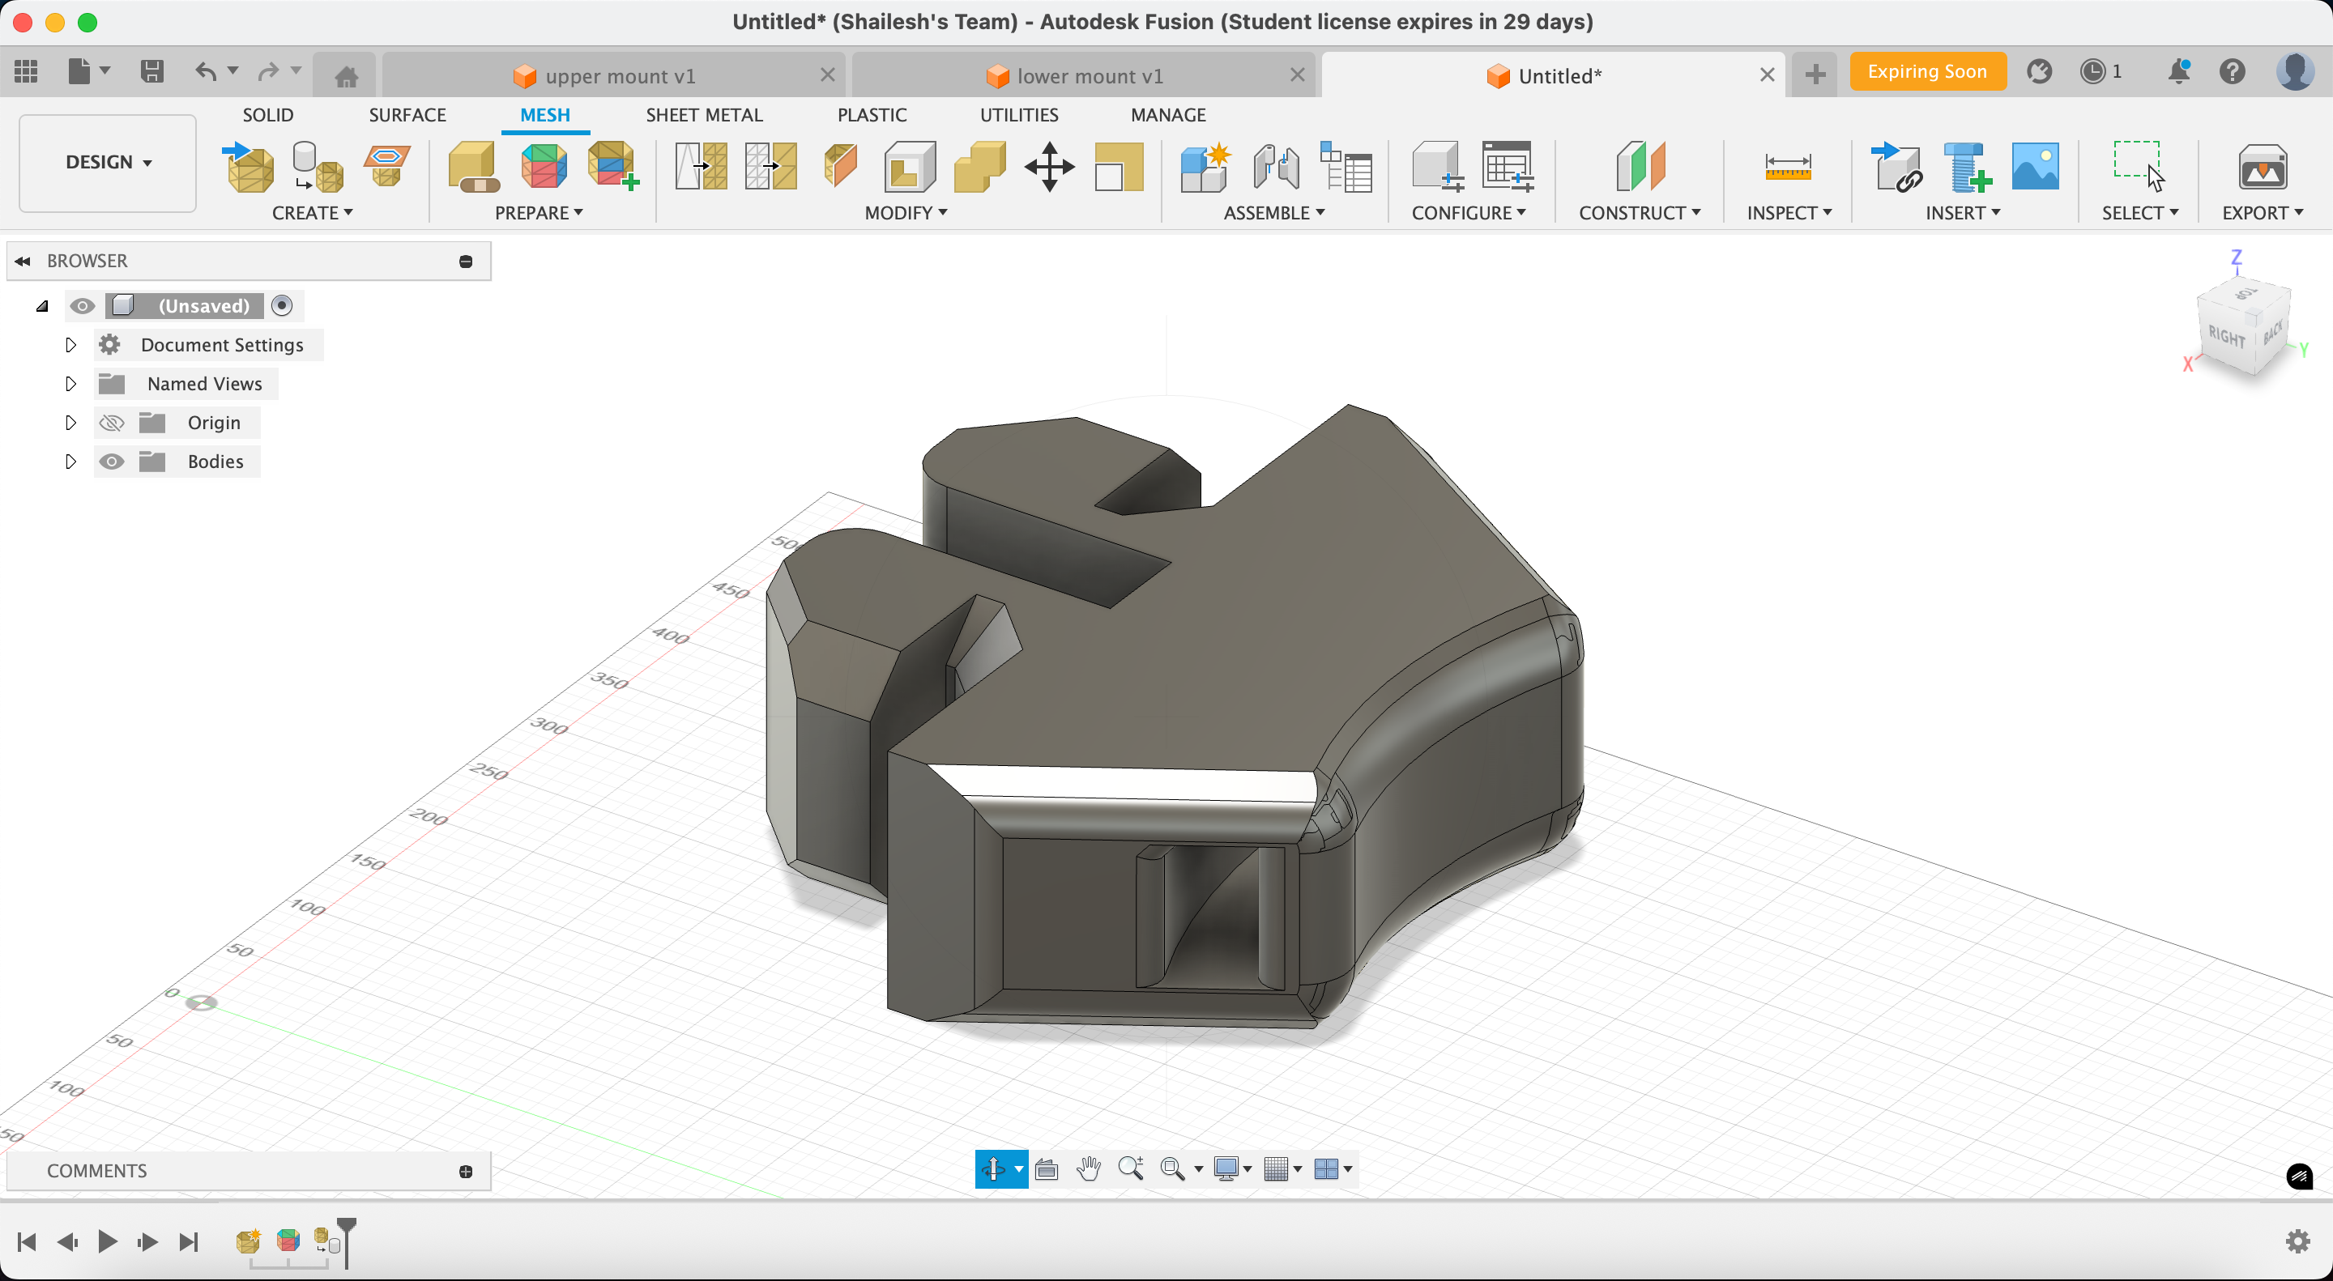Open the DESIGN workspace dropdown
Image resolution: width=2333 pixels, height=1281 pixels.
(x=108, y=162)
